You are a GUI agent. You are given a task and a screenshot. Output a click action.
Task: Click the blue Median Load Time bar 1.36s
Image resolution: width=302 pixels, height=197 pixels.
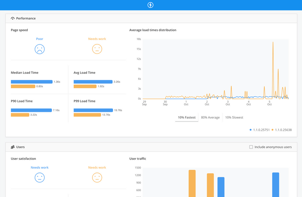(32, 82)
